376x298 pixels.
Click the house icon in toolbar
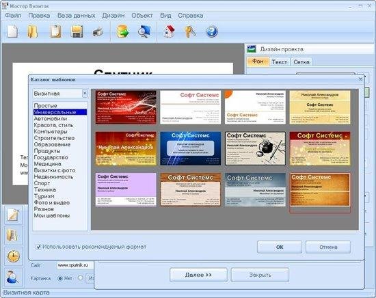(x=170, y=31)
